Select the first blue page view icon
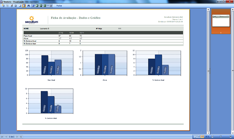 tap(33, 5)
